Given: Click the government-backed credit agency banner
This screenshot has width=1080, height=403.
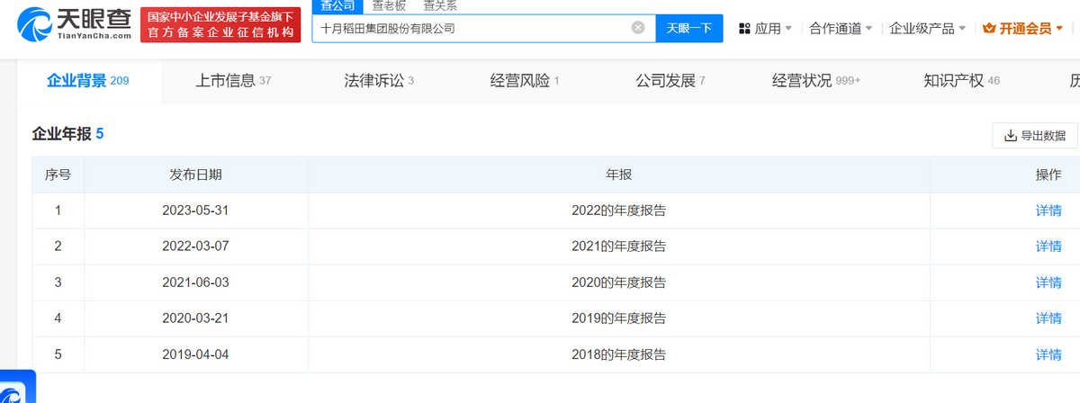Looking at the screenshot, I should click(x=220, y=23).
